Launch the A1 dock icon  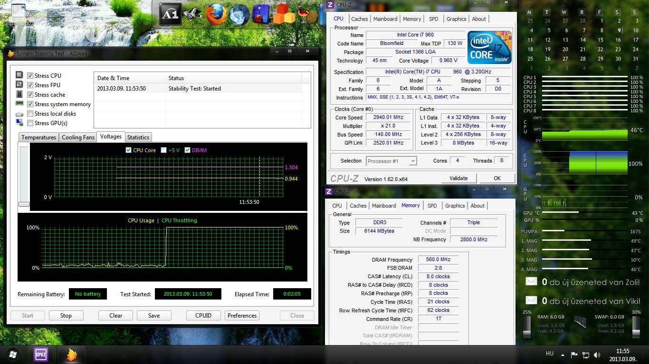point(170,14)
